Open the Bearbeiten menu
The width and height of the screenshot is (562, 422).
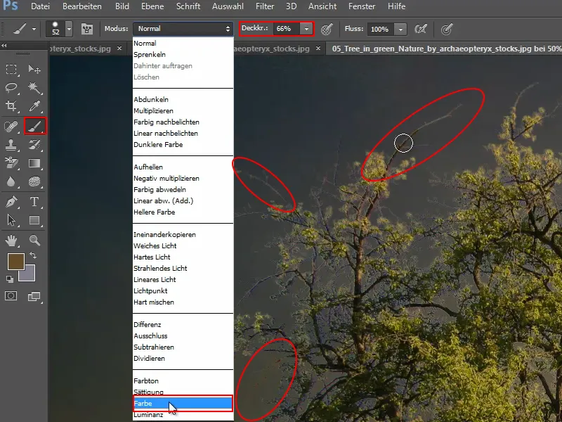point(82,6)
